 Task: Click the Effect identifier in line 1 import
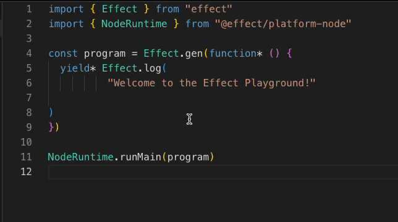[119, 9]
